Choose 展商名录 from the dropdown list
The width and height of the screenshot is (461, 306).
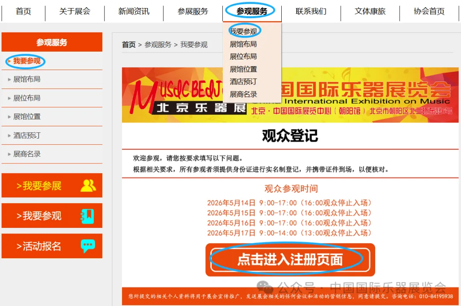[x=243, y=94]
